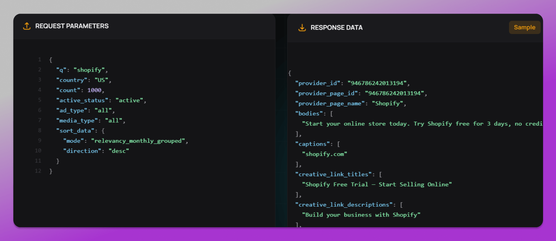The width and height of the screenshot is (556, 241).
Task: Click the "provider_page_name" key
Action: [x=330, y=103]
